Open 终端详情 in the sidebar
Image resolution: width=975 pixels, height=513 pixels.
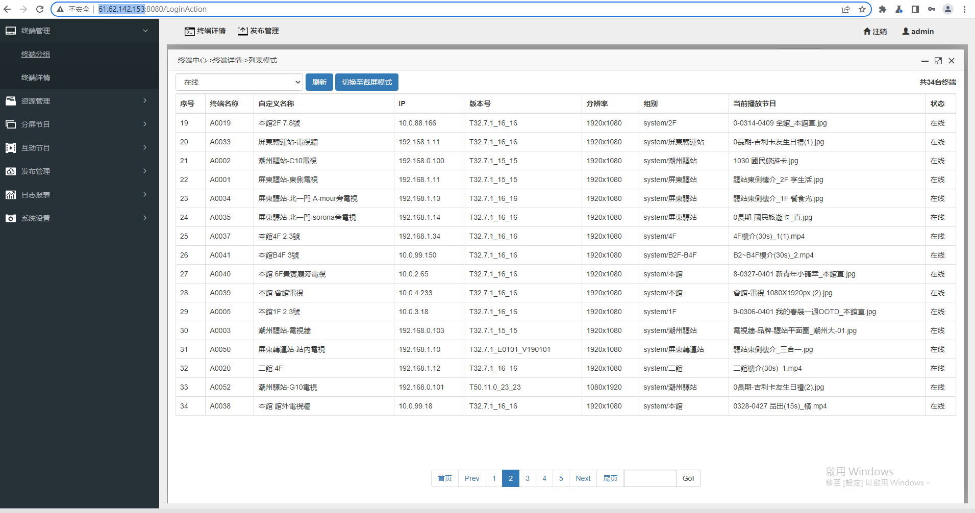click(x=36, y=78)
